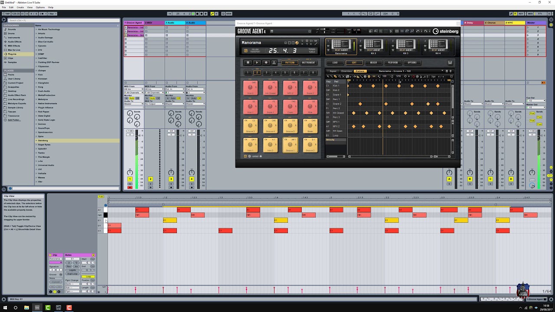Open File Explorer from Windows taskbar
The height and width of the screenshot is (312, 555).
(x=26, y=308)
